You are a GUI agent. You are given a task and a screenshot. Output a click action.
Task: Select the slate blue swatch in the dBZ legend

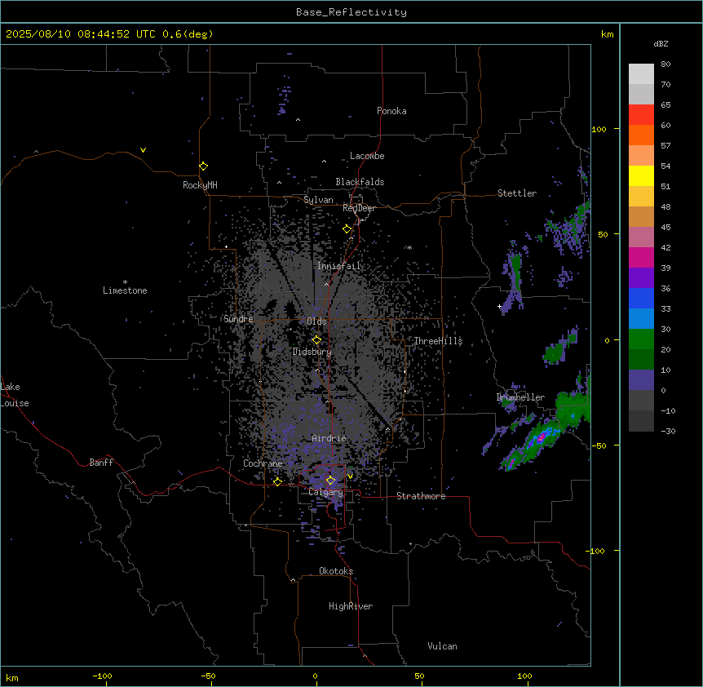coord(641,380)
